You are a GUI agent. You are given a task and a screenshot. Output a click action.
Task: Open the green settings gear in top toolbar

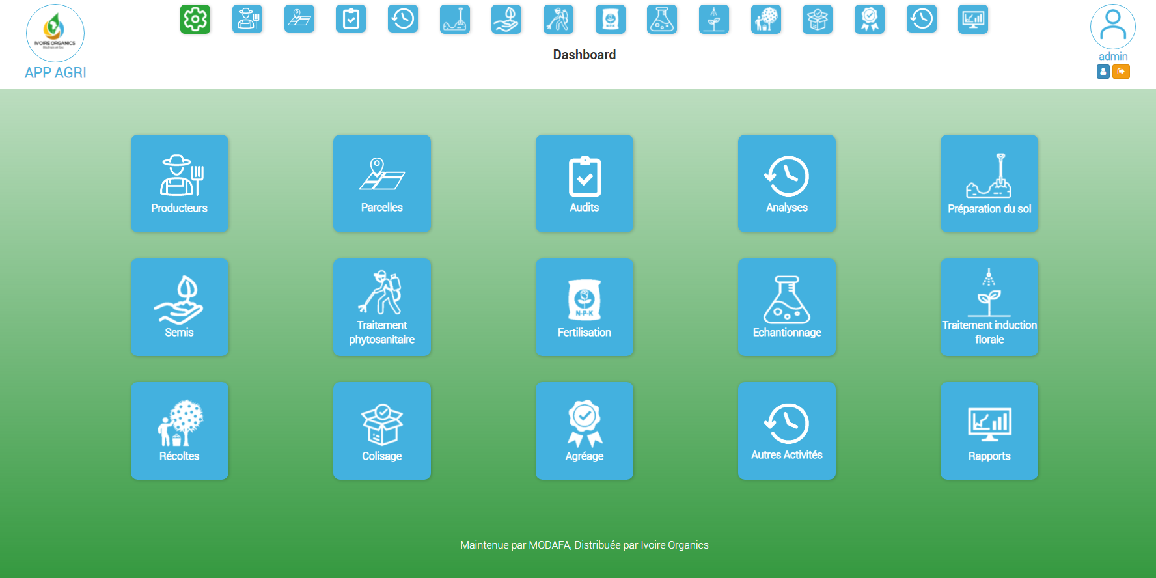pos(195,20)
